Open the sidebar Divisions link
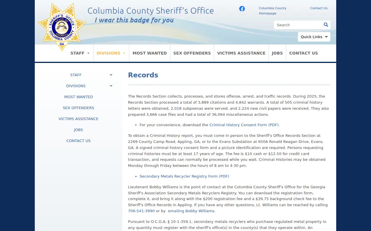The height and width of the screenshot is (231, 371). coord(76,86)
